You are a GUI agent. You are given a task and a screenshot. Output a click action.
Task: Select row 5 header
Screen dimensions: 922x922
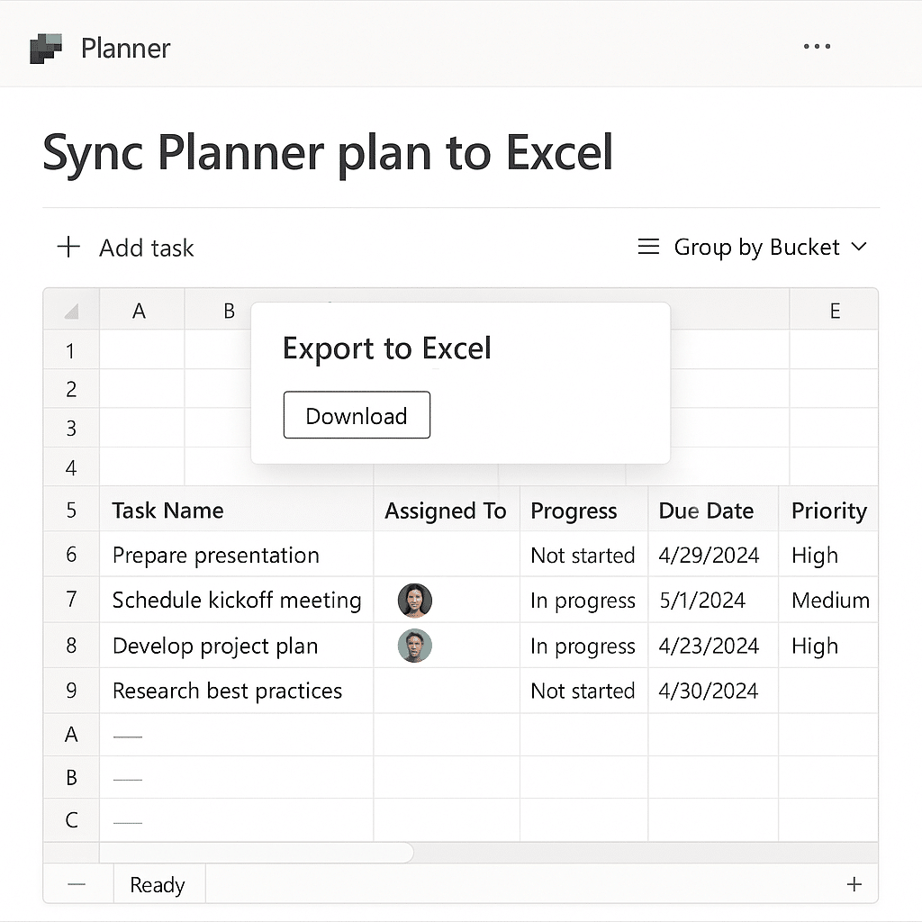point(71,510)
